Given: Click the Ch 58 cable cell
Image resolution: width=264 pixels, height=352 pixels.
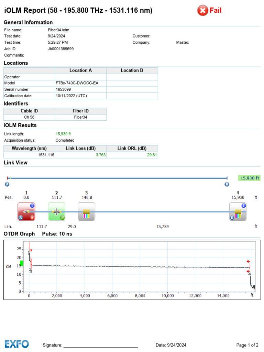Looking at the screenshot, I should pyautogui.click(x=29, y=117).
